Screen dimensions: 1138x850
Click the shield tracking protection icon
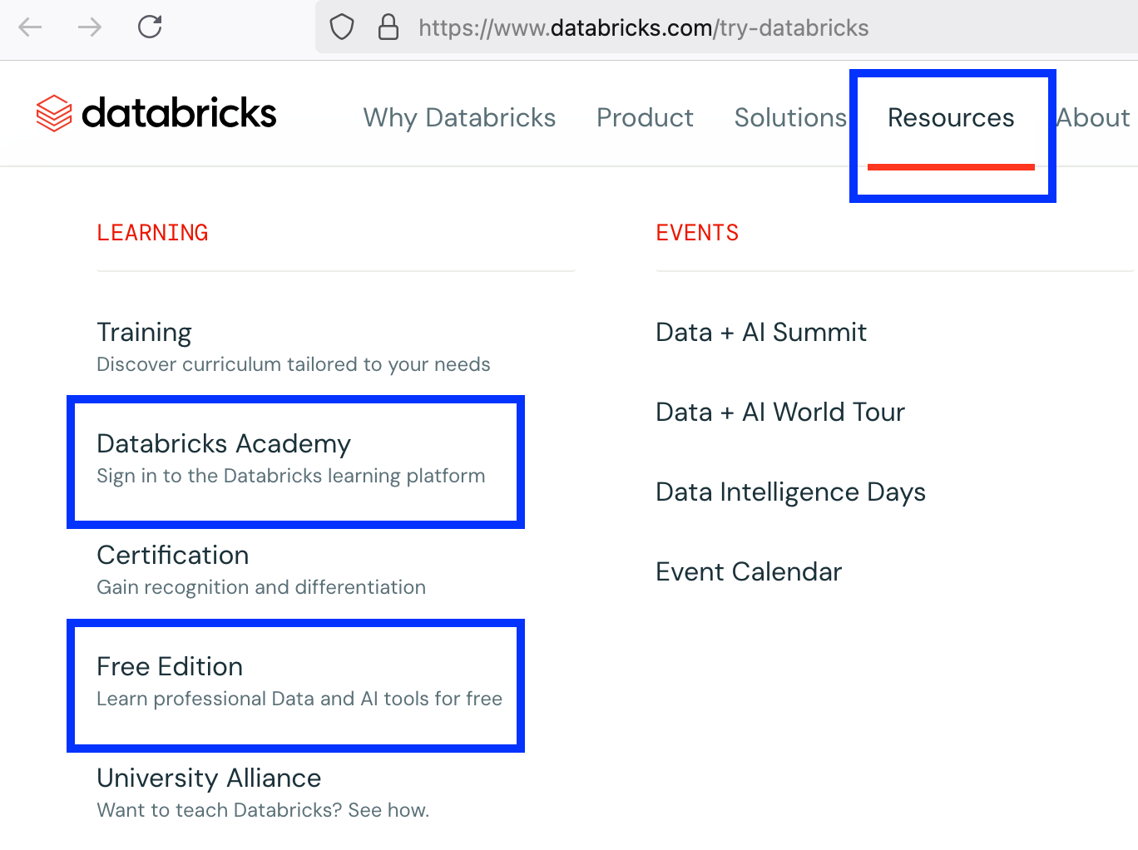click(x=342, y=27)
